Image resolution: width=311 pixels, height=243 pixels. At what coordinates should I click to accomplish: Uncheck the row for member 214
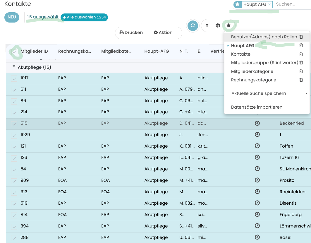tap(14, 112)
